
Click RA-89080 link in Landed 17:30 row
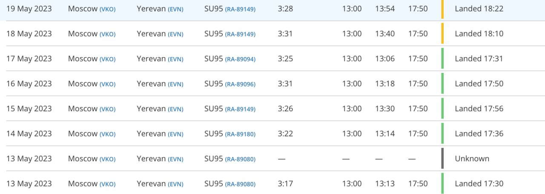240,184
